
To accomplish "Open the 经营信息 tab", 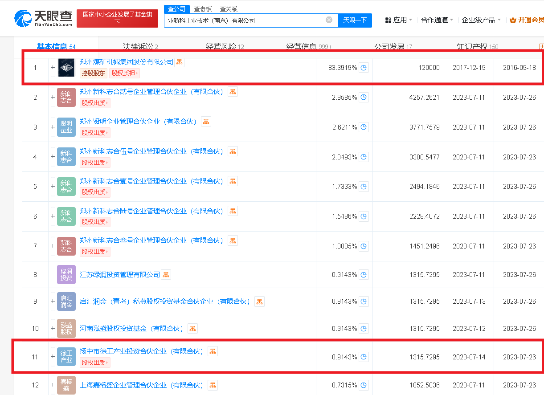I will [309, 46].
